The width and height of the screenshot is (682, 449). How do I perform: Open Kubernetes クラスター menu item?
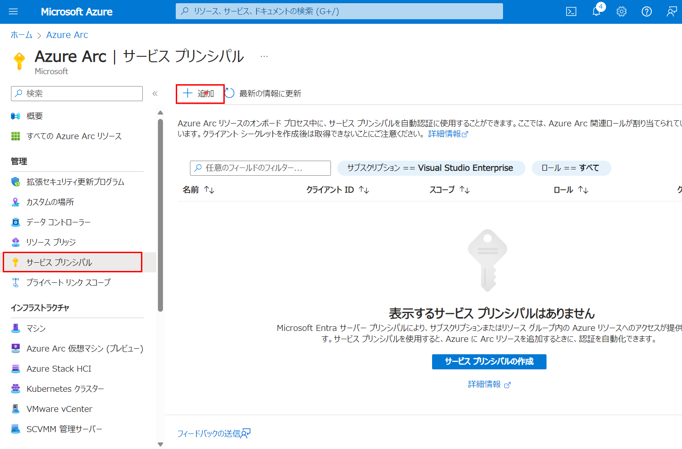(65, 389)
